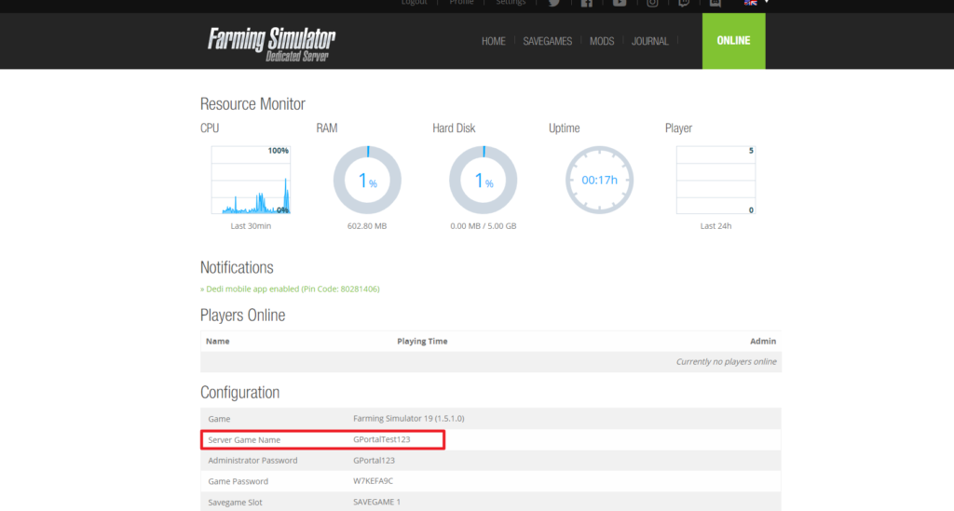
Task: Click the Hard Disk 1% donut gauge
Action: 484,180
